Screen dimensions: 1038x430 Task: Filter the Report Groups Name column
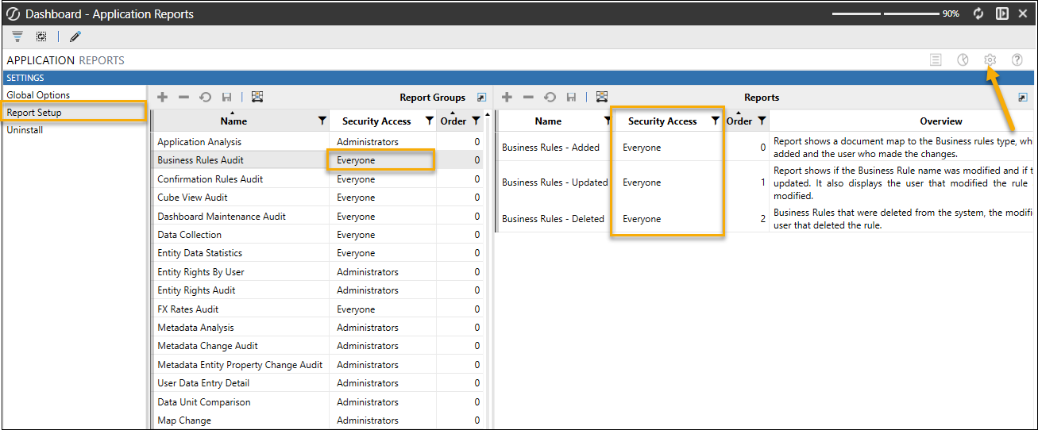click(x=322, y=121)
